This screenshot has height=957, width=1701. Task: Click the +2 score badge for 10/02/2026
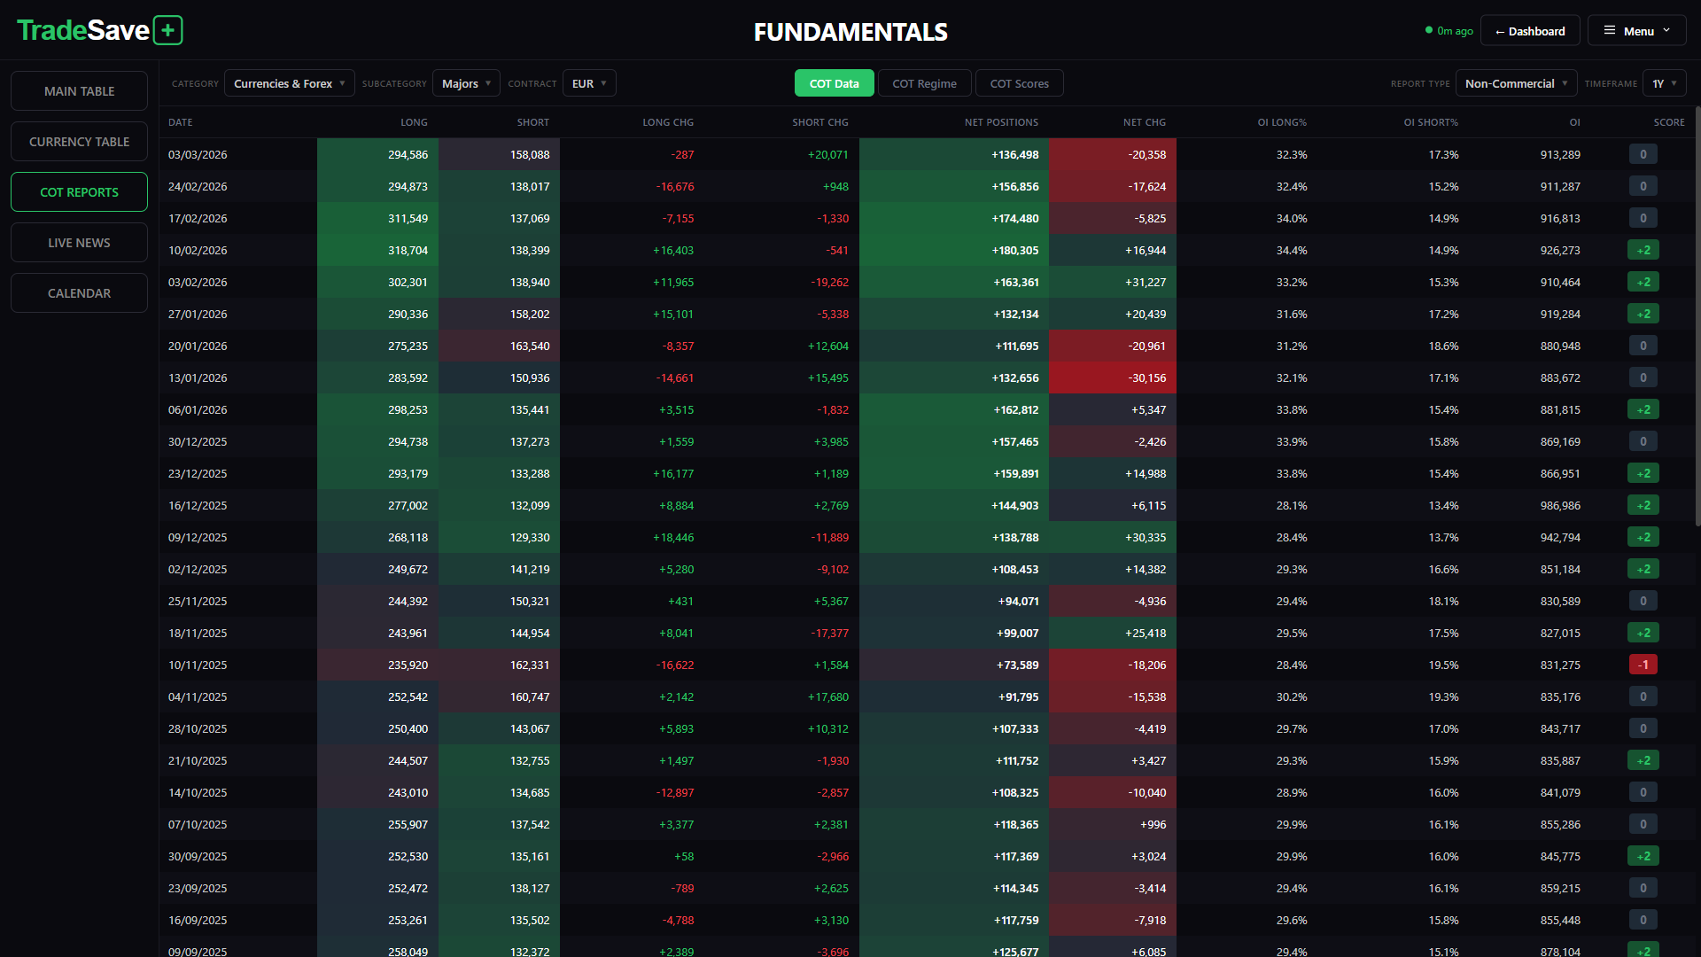(1643, 251)
